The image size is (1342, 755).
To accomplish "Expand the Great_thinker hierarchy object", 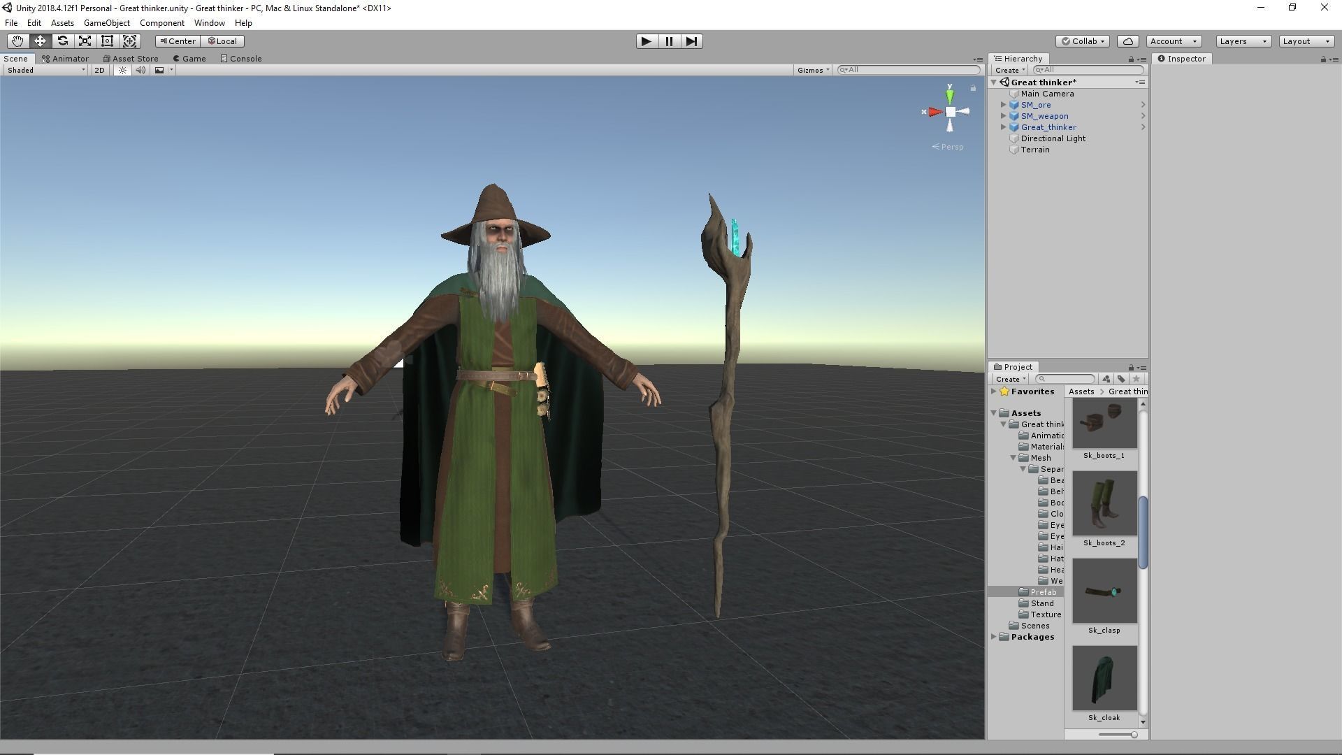I will coord(1004,127).
